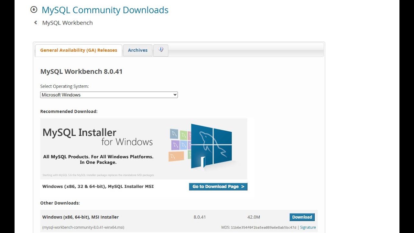Click Windows (x86, 32 & 64-bit) installer label

[98, 186]
